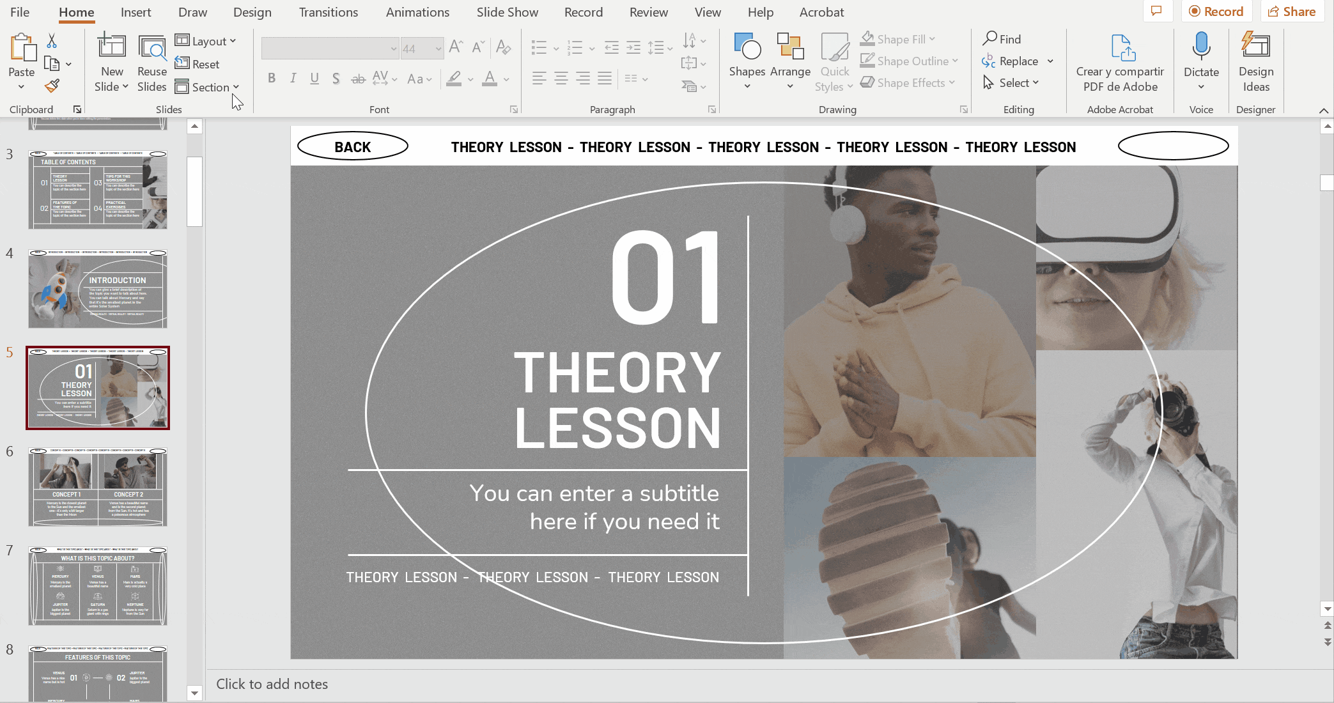Open the Transitions ribbon tab
This screenshot has width=1334, height=703.
point(327,12)
